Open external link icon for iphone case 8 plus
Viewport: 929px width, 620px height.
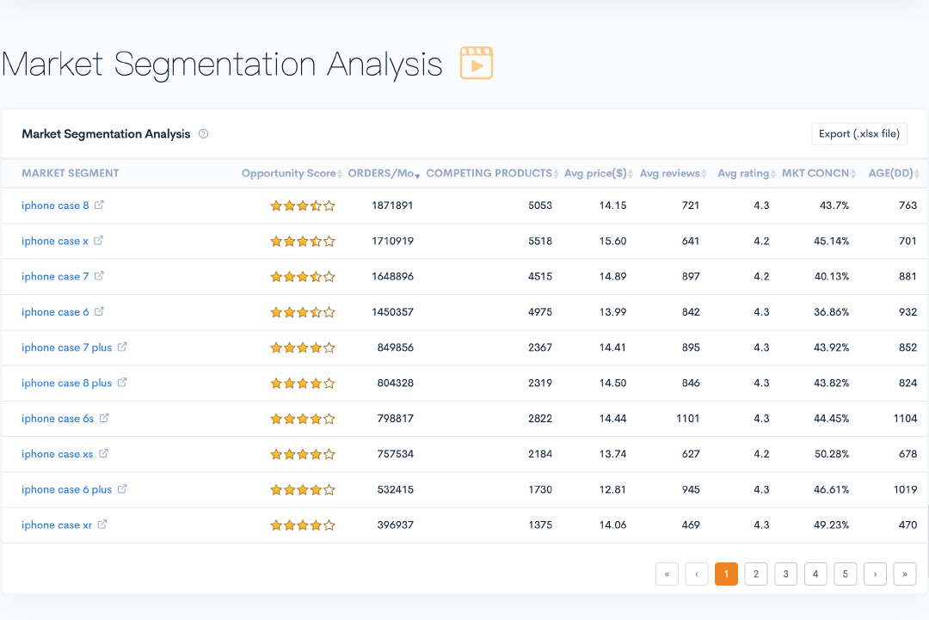(122, 383)
